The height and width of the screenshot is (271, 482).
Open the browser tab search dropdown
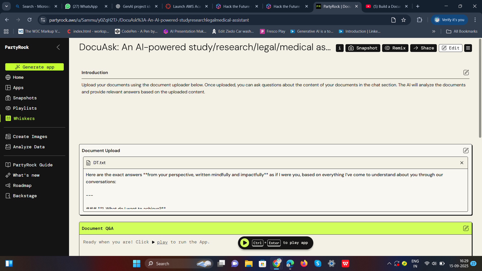click(x=7, y=6)
